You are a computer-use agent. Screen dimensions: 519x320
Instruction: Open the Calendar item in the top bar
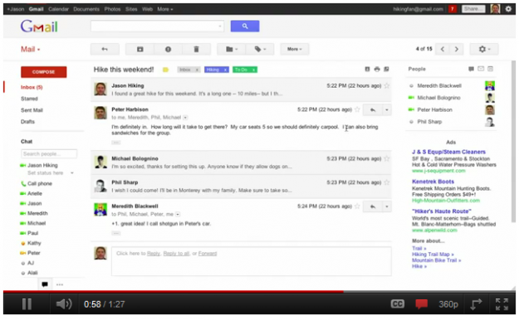point(58,9)
